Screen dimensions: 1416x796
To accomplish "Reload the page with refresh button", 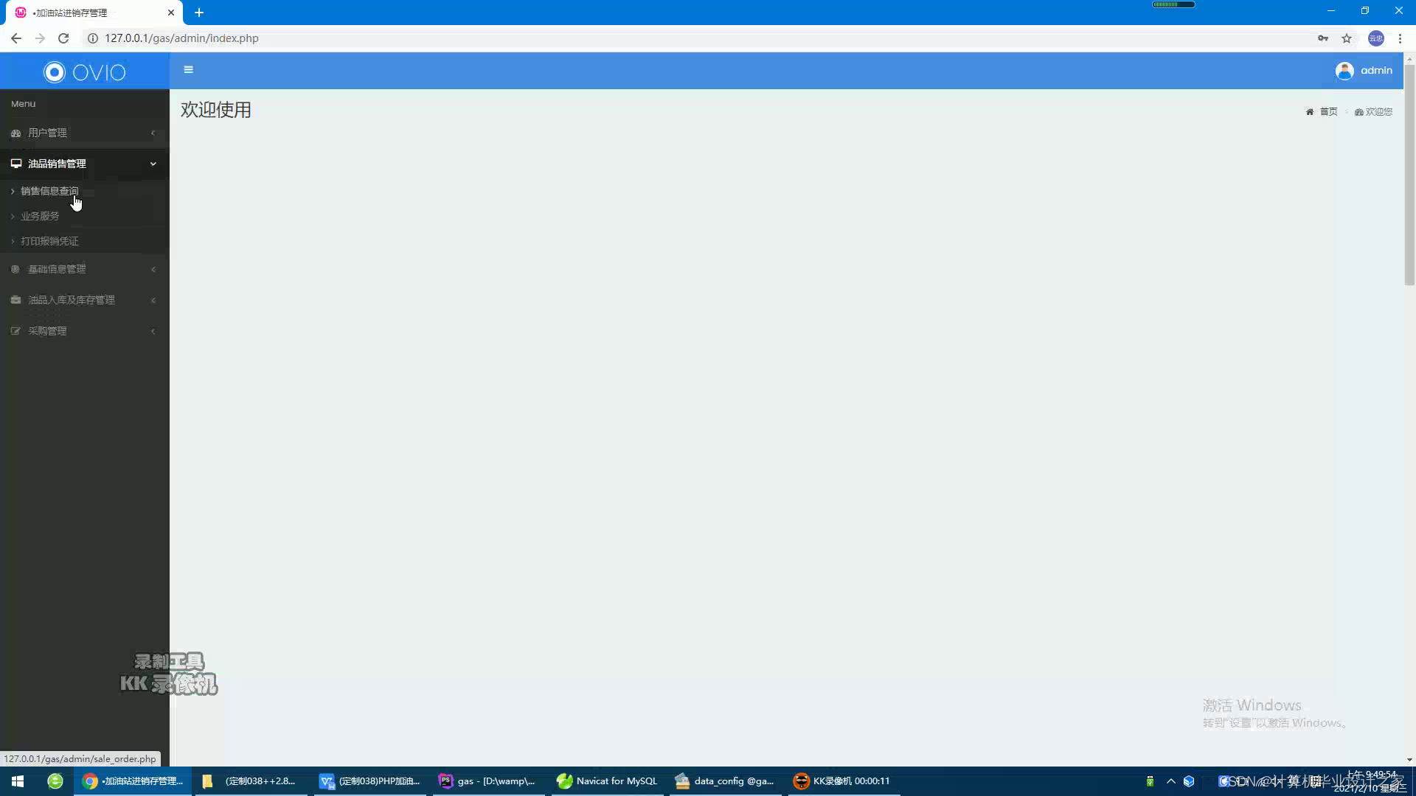I will (63, 38).
